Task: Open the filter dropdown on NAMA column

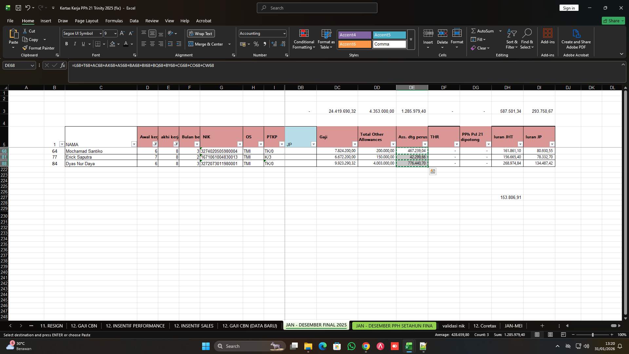Action: [134, 144]
